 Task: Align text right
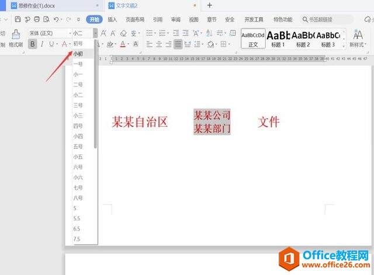[168, 44]
